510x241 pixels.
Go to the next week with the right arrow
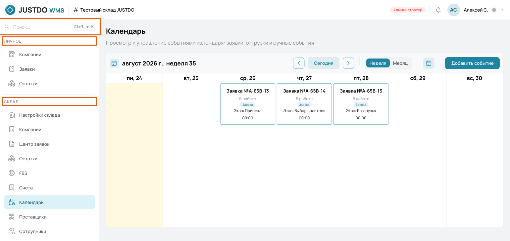click(348, 63)
